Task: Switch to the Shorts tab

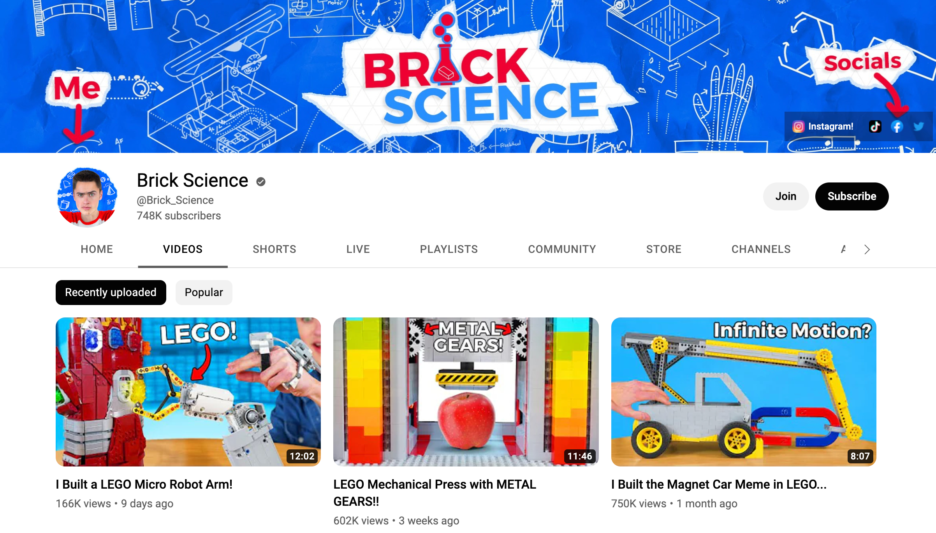Action: [274, 249]
